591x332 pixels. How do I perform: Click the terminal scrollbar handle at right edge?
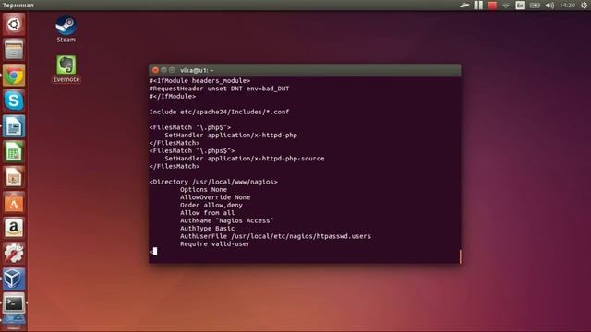pos(460,256)
